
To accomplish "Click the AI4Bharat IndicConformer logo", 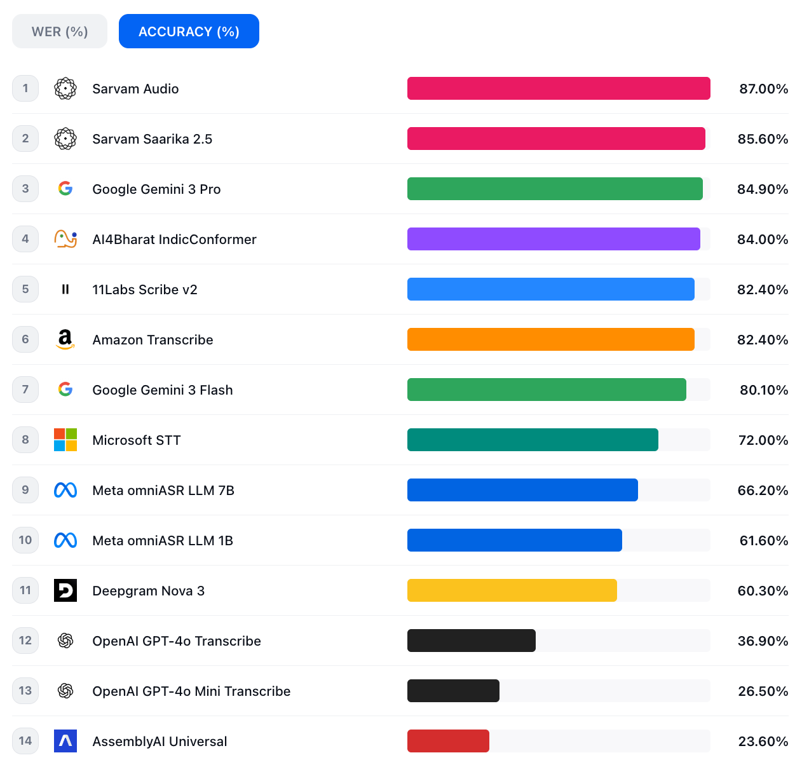I will pyautogui.click(x=65, y=239).
